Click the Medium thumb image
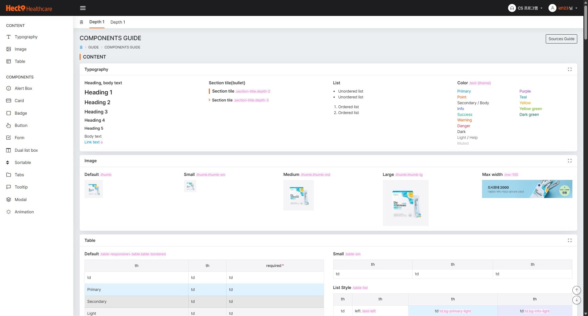 point(299,195)
